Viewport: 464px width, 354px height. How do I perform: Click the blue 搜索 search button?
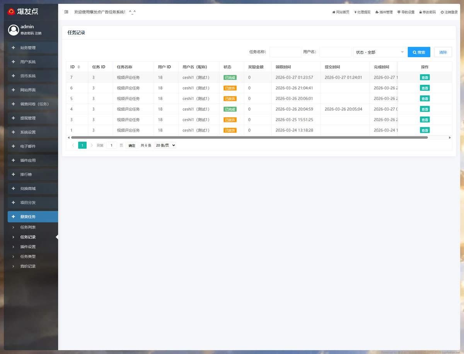[419, 52]
